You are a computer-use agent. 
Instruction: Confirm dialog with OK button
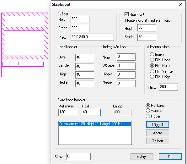[x=170, y=156]
